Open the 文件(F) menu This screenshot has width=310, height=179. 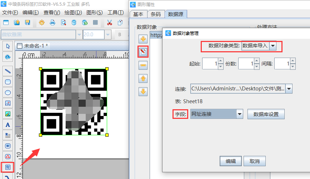click(10, 12)
